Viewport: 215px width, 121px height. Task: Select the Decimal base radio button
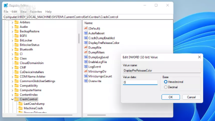(x=166, y=87)
